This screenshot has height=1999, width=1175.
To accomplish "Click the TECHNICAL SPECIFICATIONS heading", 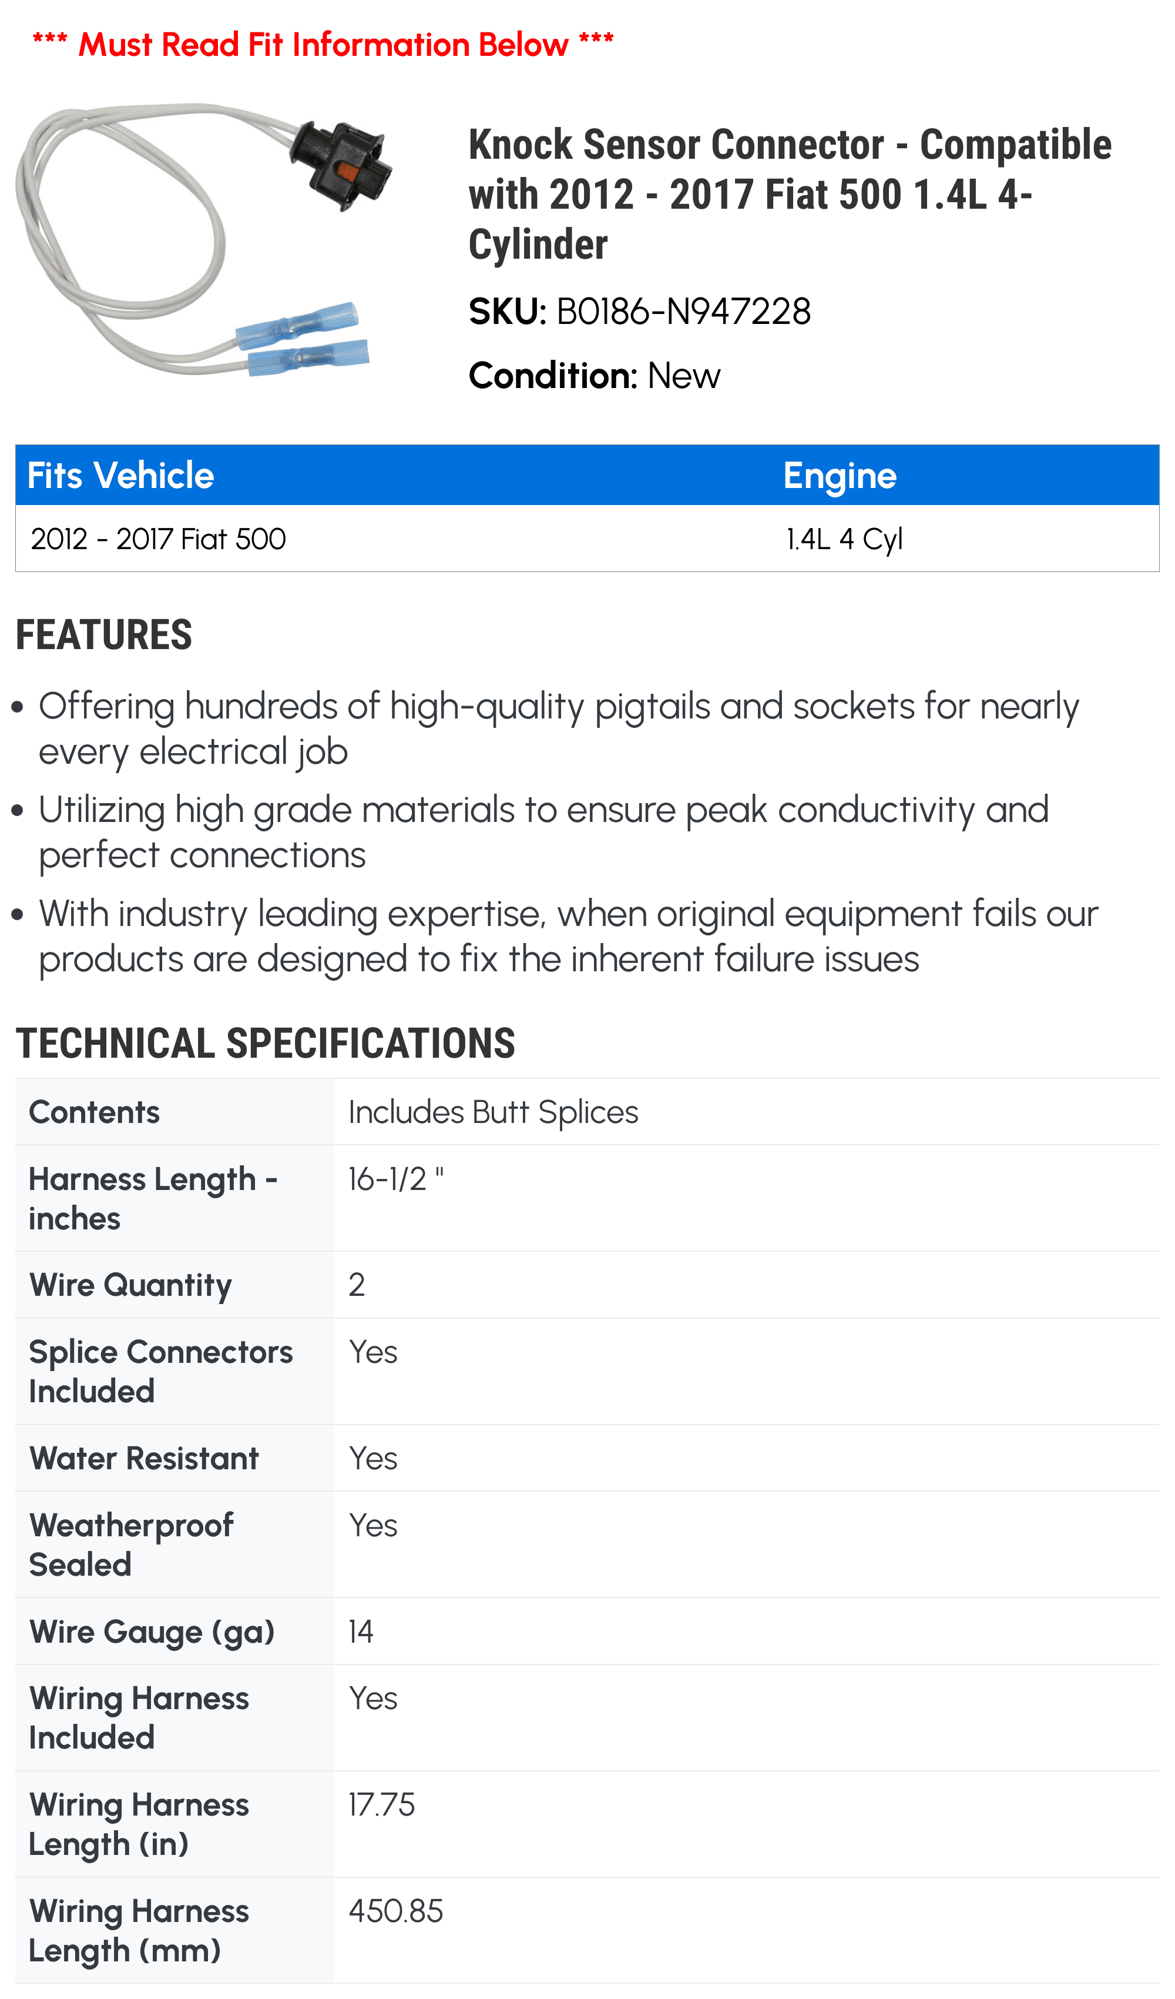I will (266, 1043).
